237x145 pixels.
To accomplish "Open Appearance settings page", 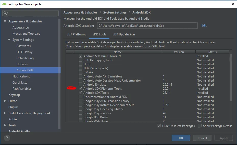I will [x=21, y=28].
